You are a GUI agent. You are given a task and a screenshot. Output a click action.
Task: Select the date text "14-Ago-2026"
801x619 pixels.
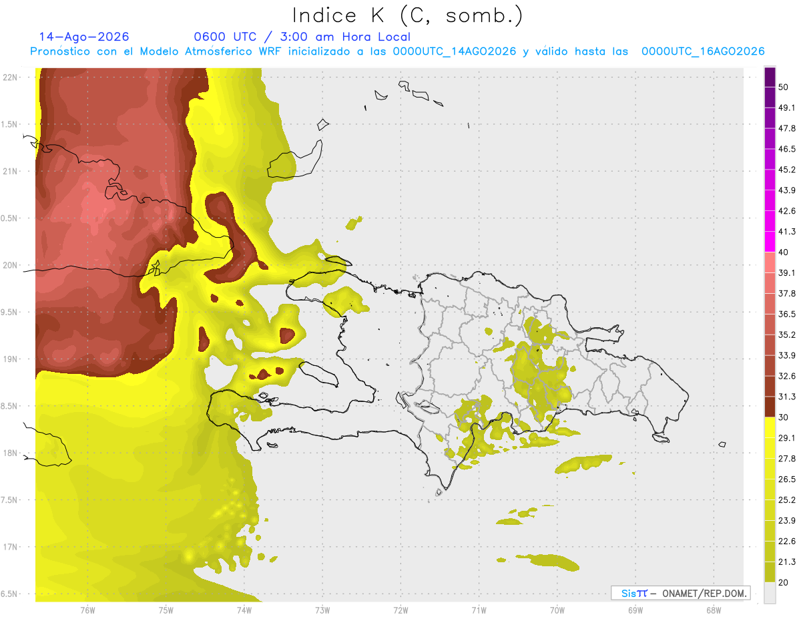click(x=84, y=37)
